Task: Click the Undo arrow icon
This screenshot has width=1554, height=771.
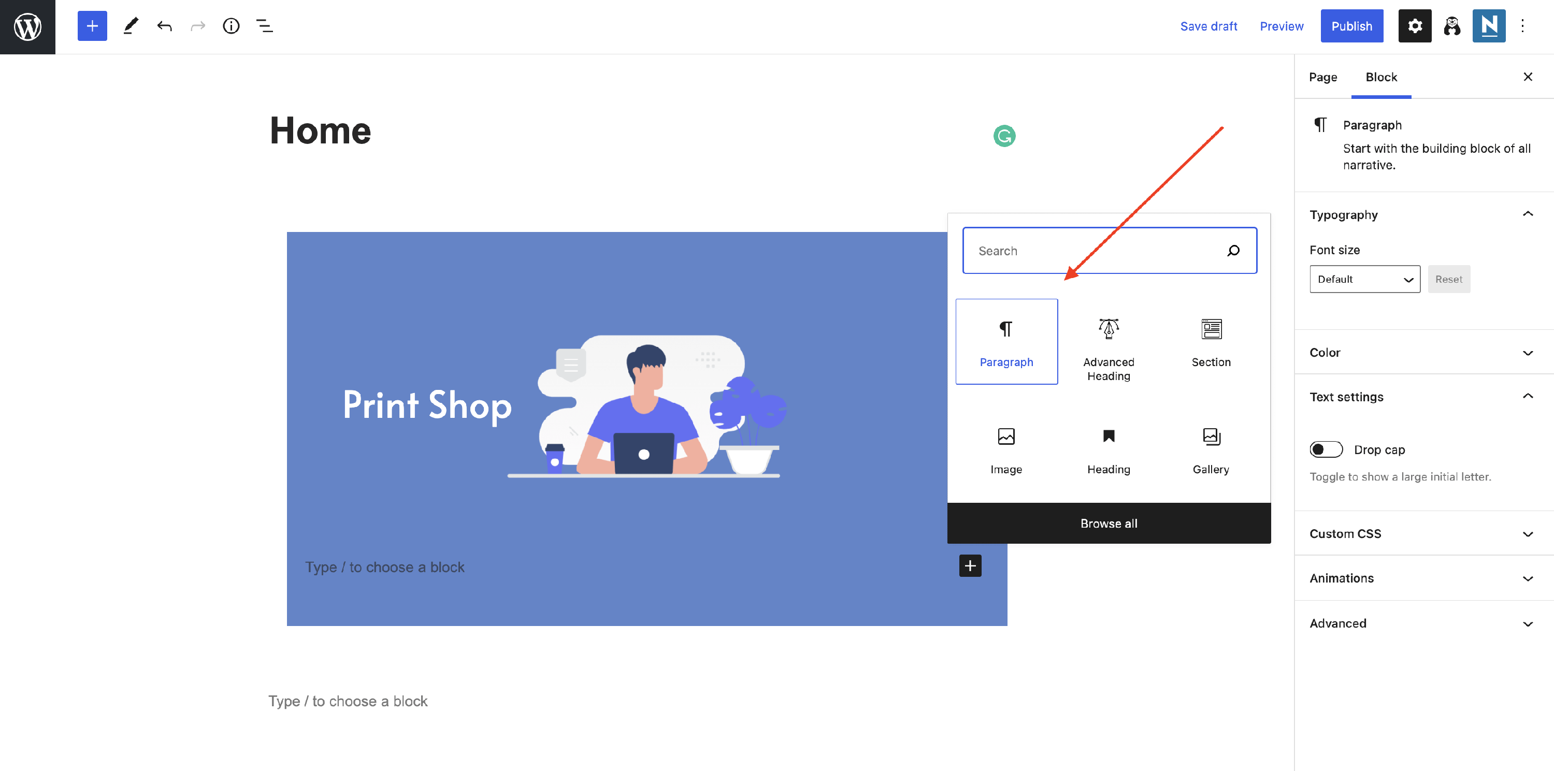Action: click(164, 26)
